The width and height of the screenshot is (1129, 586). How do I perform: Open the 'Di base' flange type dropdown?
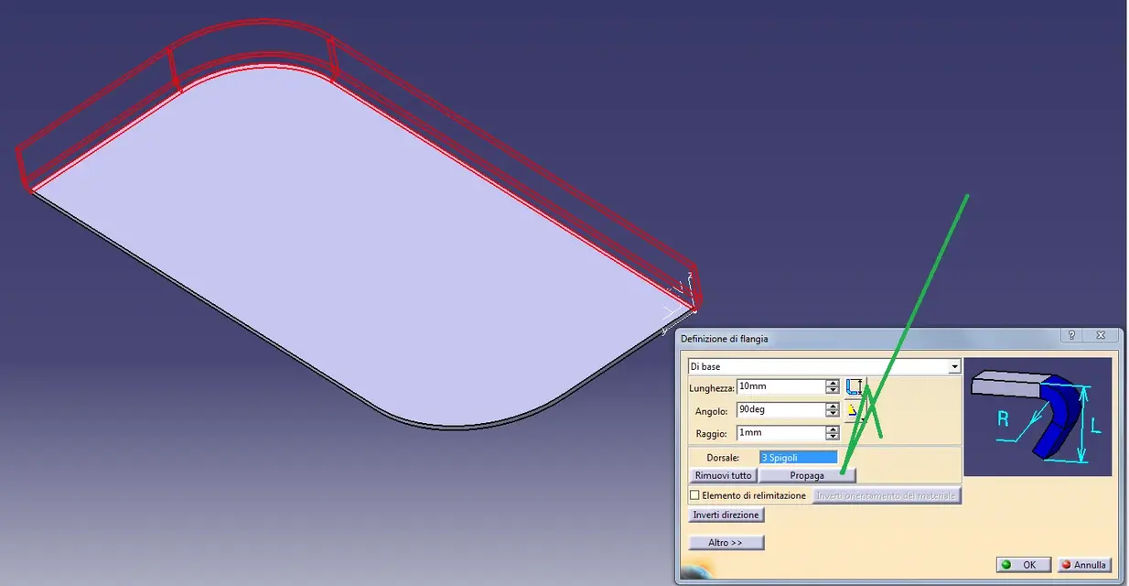point(824,366)
